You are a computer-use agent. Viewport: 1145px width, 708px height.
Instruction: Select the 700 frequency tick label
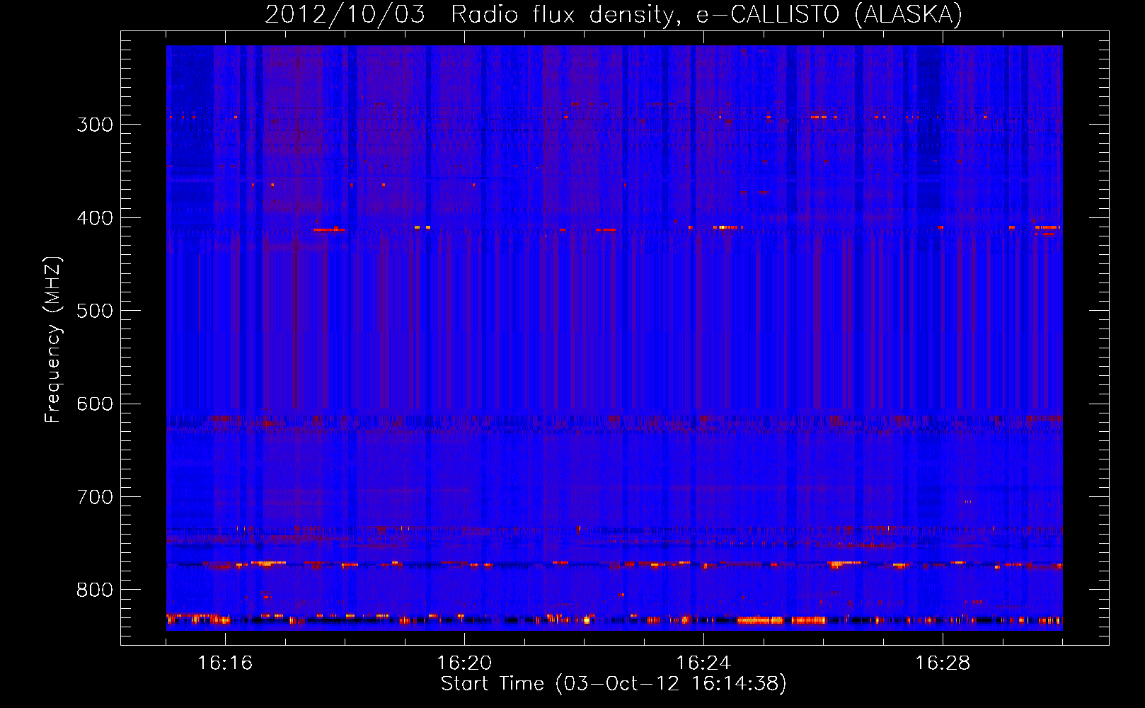point(95,497)
